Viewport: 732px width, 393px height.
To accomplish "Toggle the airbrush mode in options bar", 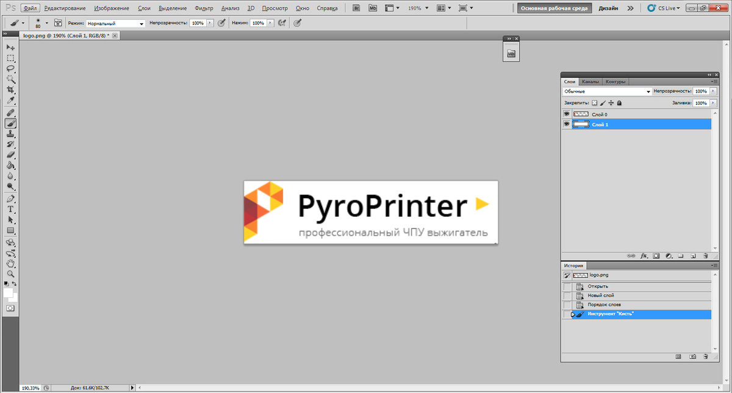I will pos(282,23).
